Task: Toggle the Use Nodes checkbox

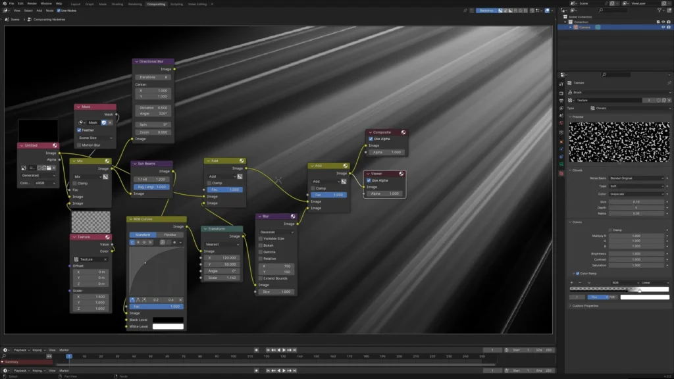Action: coord(59,11)
